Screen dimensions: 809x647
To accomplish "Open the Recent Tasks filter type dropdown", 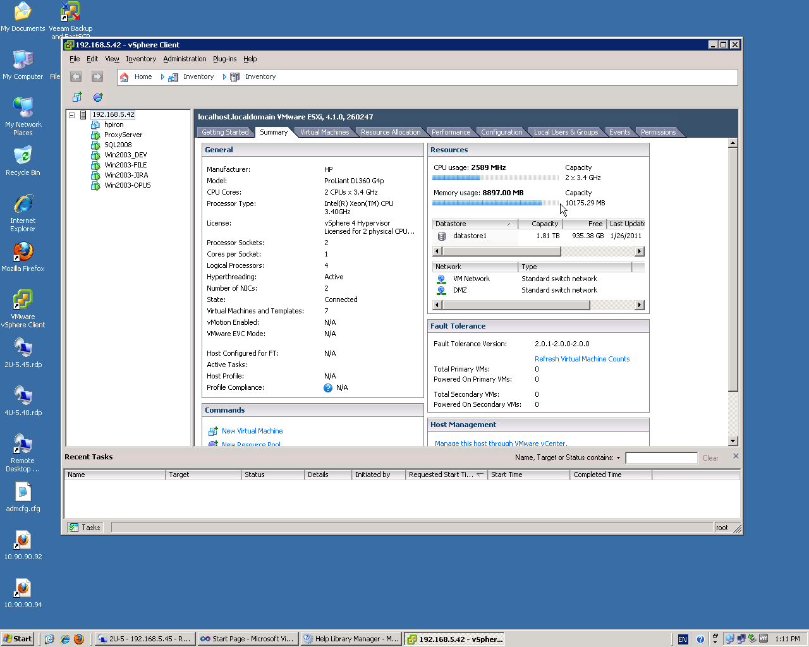I will [618, 457].
